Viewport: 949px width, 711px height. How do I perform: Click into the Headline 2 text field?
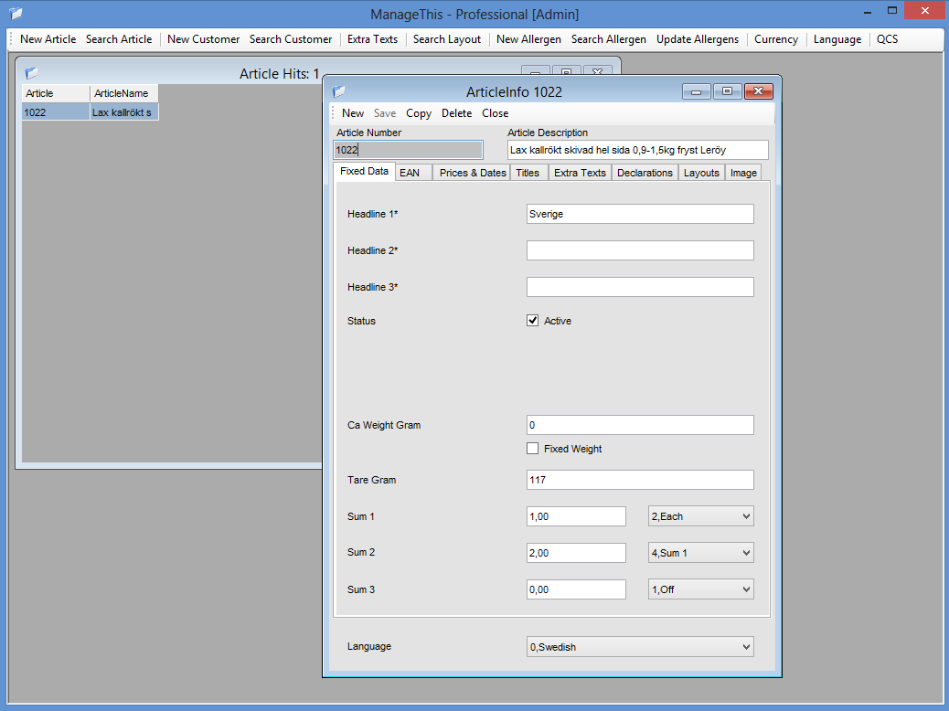click(x=640, y=250)
